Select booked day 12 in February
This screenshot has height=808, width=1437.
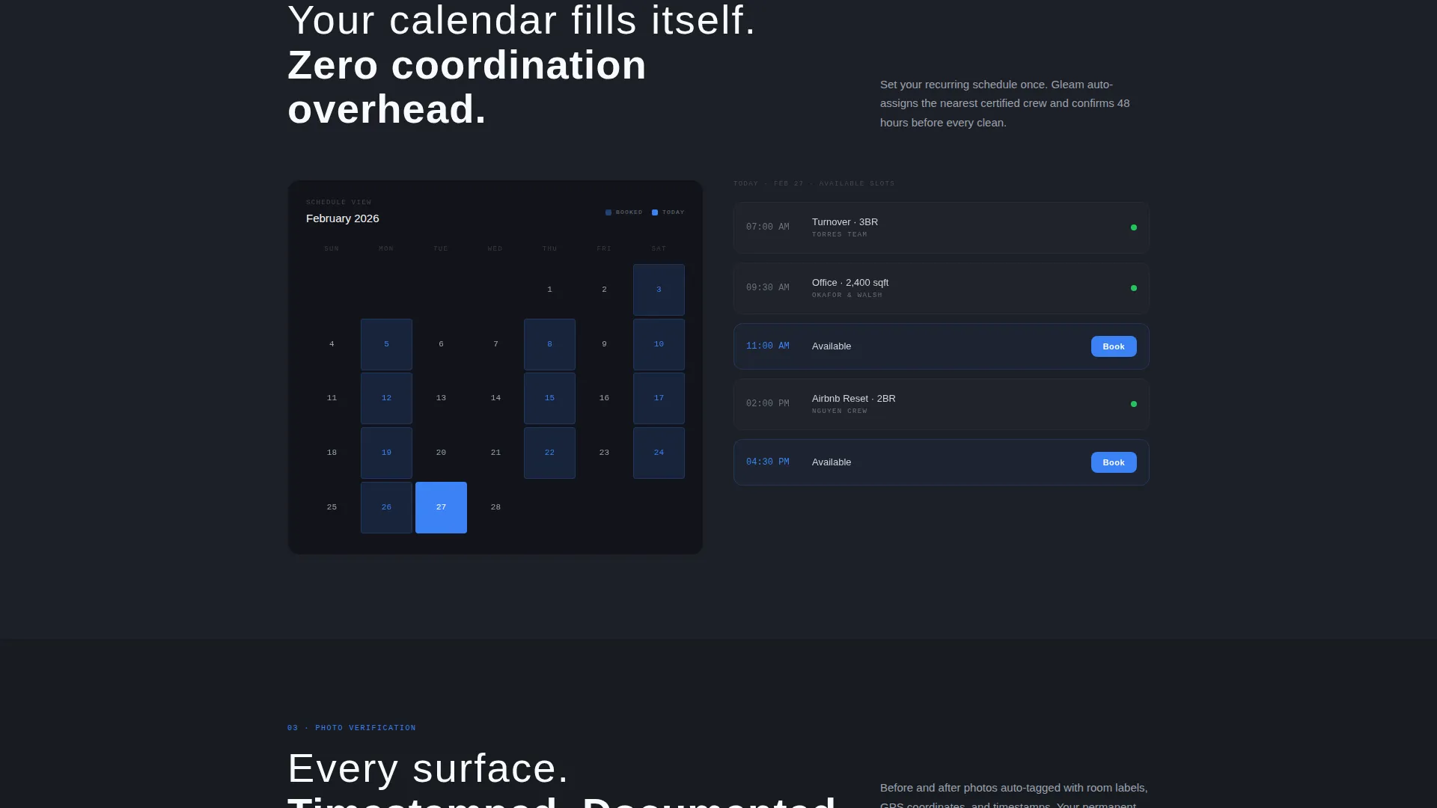click(x=386, y=398)
